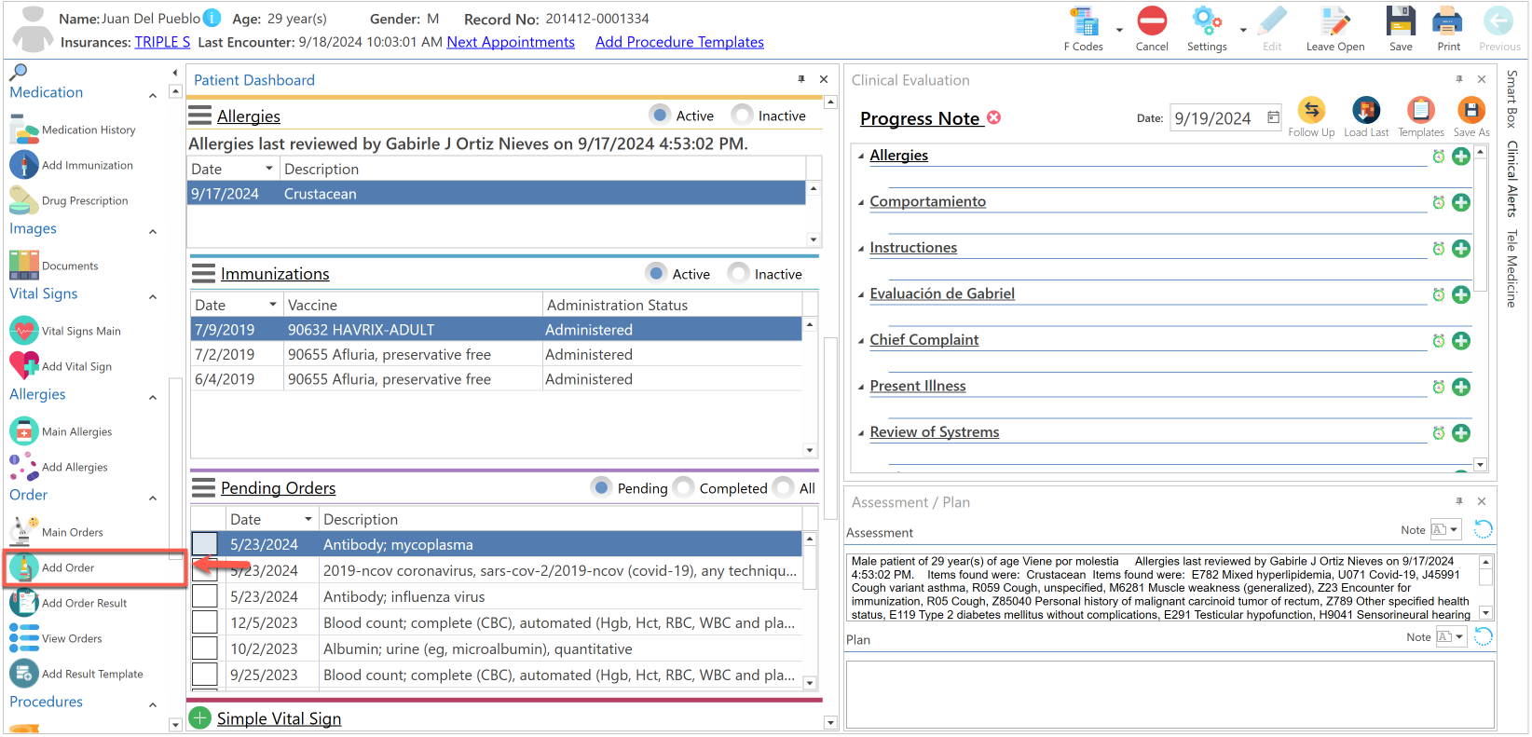Click Add Procedure Templates link
The height and width of the screenshot is (737, 1532).
coord(679,42)
